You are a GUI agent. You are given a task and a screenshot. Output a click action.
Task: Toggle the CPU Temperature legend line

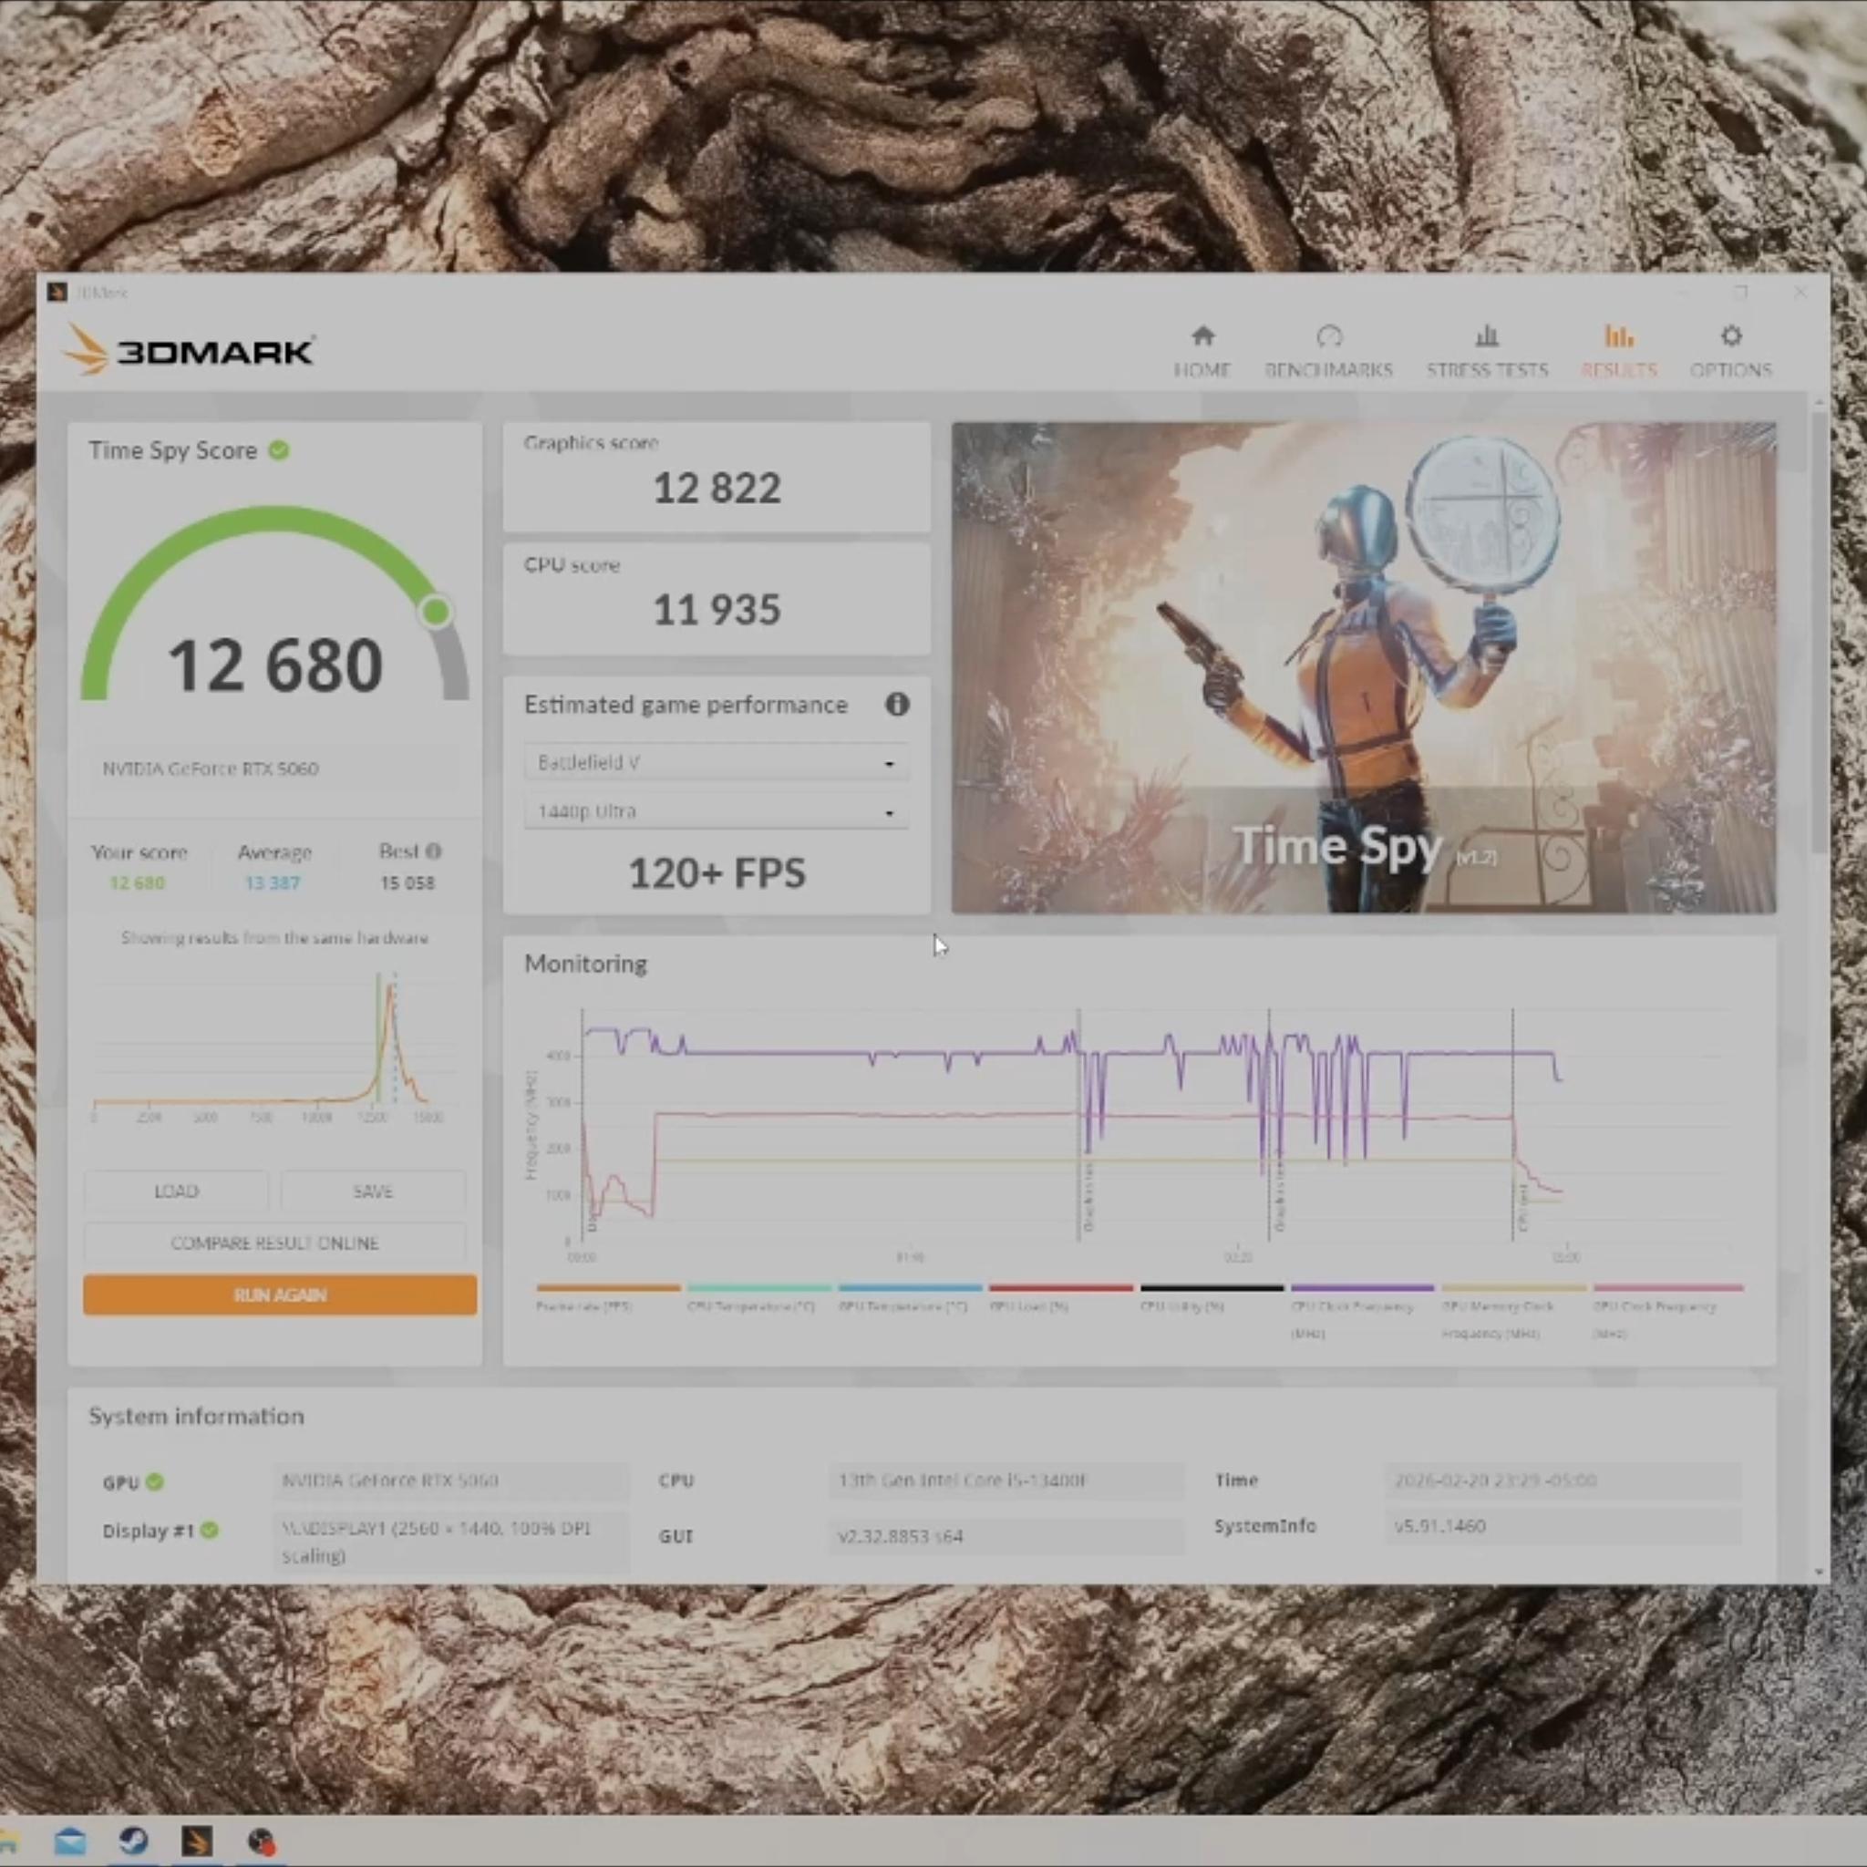758,1298
